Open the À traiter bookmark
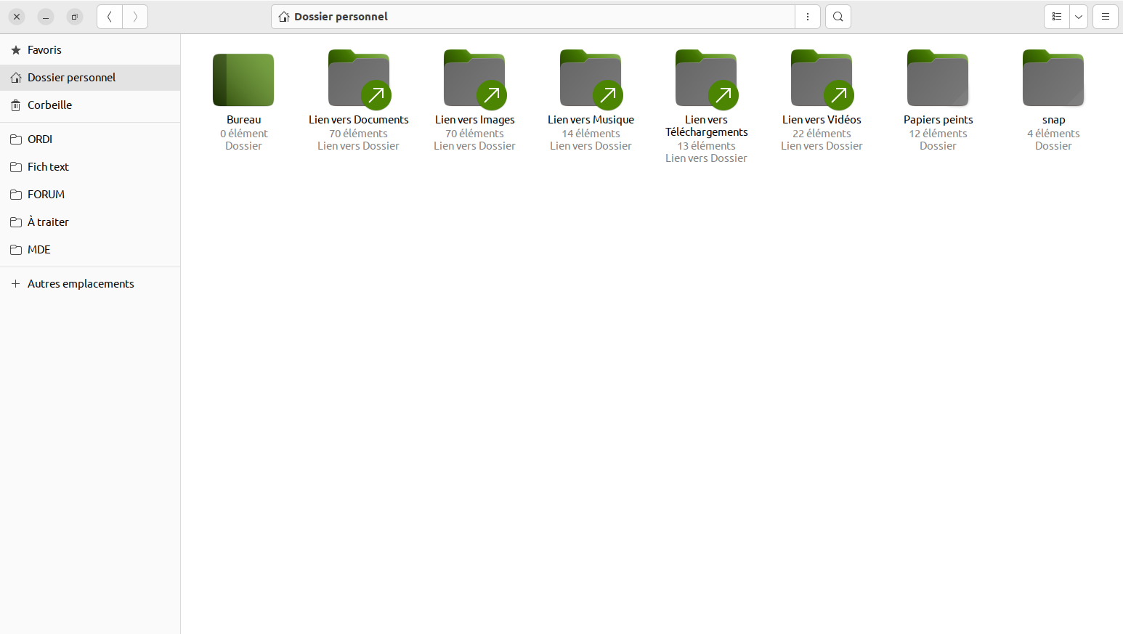1123x634 pixels. [x=90, y=222]
